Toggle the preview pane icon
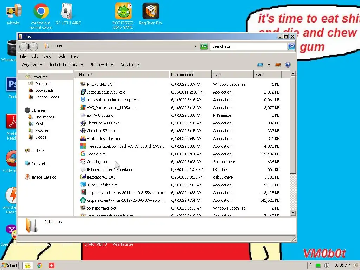Screen dimensions: 360x270 pyautogui.click(x=278, y=65)
